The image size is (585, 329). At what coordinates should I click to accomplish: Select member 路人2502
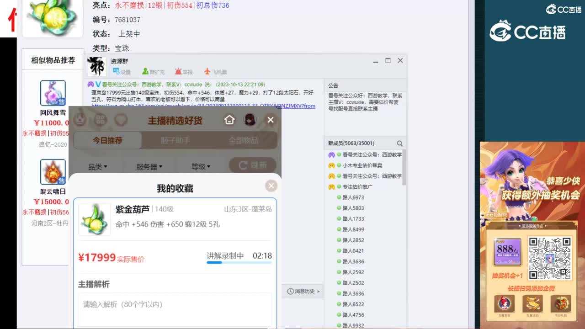[353, 283]
